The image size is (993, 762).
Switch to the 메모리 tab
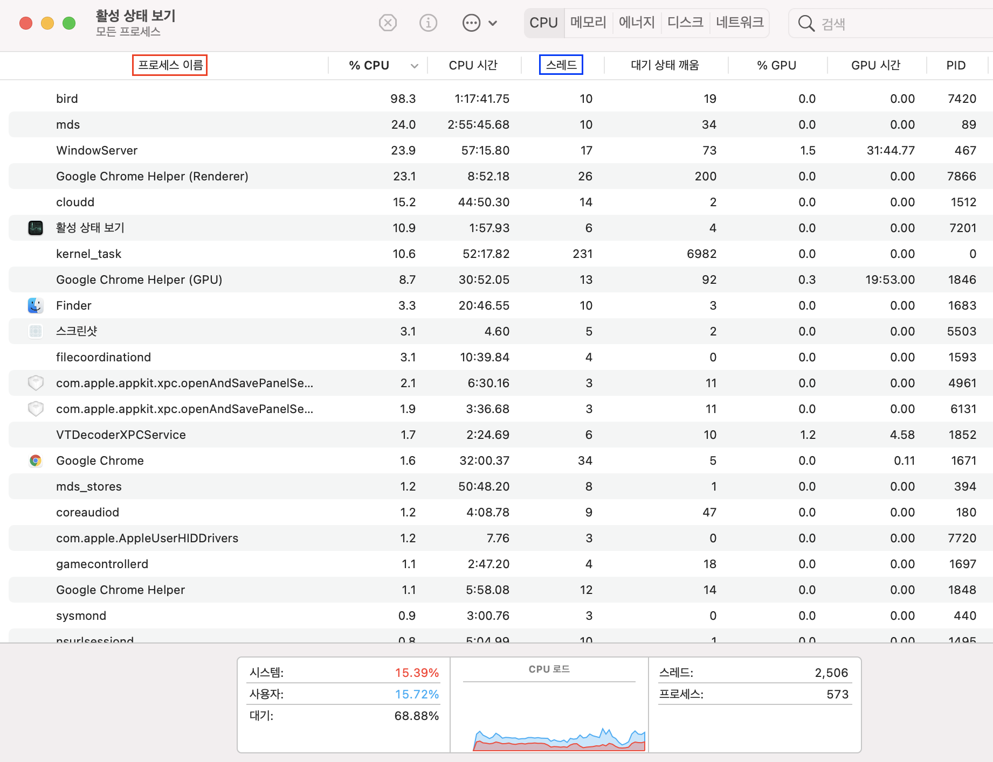coord(588,23)
